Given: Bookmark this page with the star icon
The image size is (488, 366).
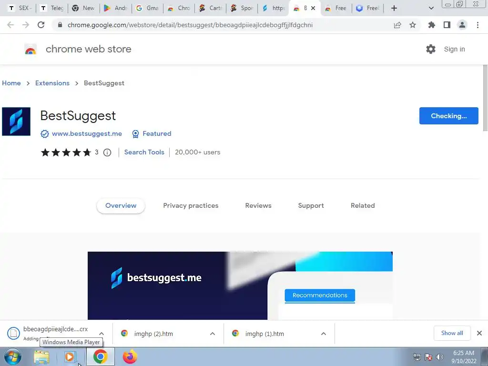Looking at the screenshot, I should click(413, 25).
